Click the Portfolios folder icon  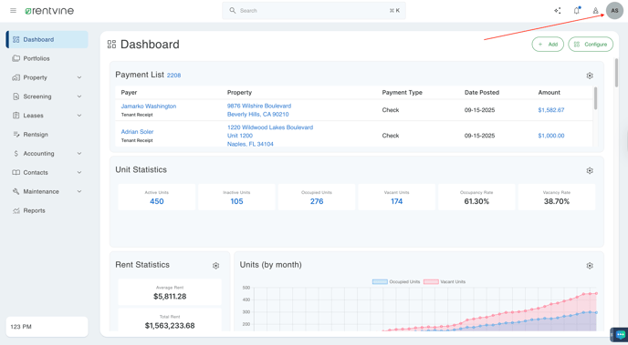pyautogui.click(x=16, y=58)
